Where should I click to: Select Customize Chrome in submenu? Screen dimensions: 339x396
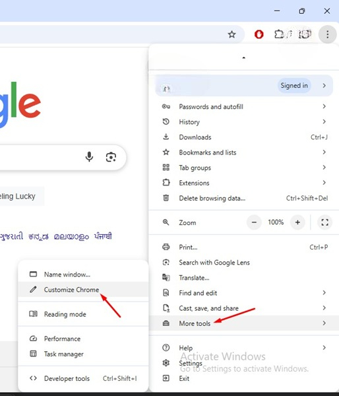[83, 290]
